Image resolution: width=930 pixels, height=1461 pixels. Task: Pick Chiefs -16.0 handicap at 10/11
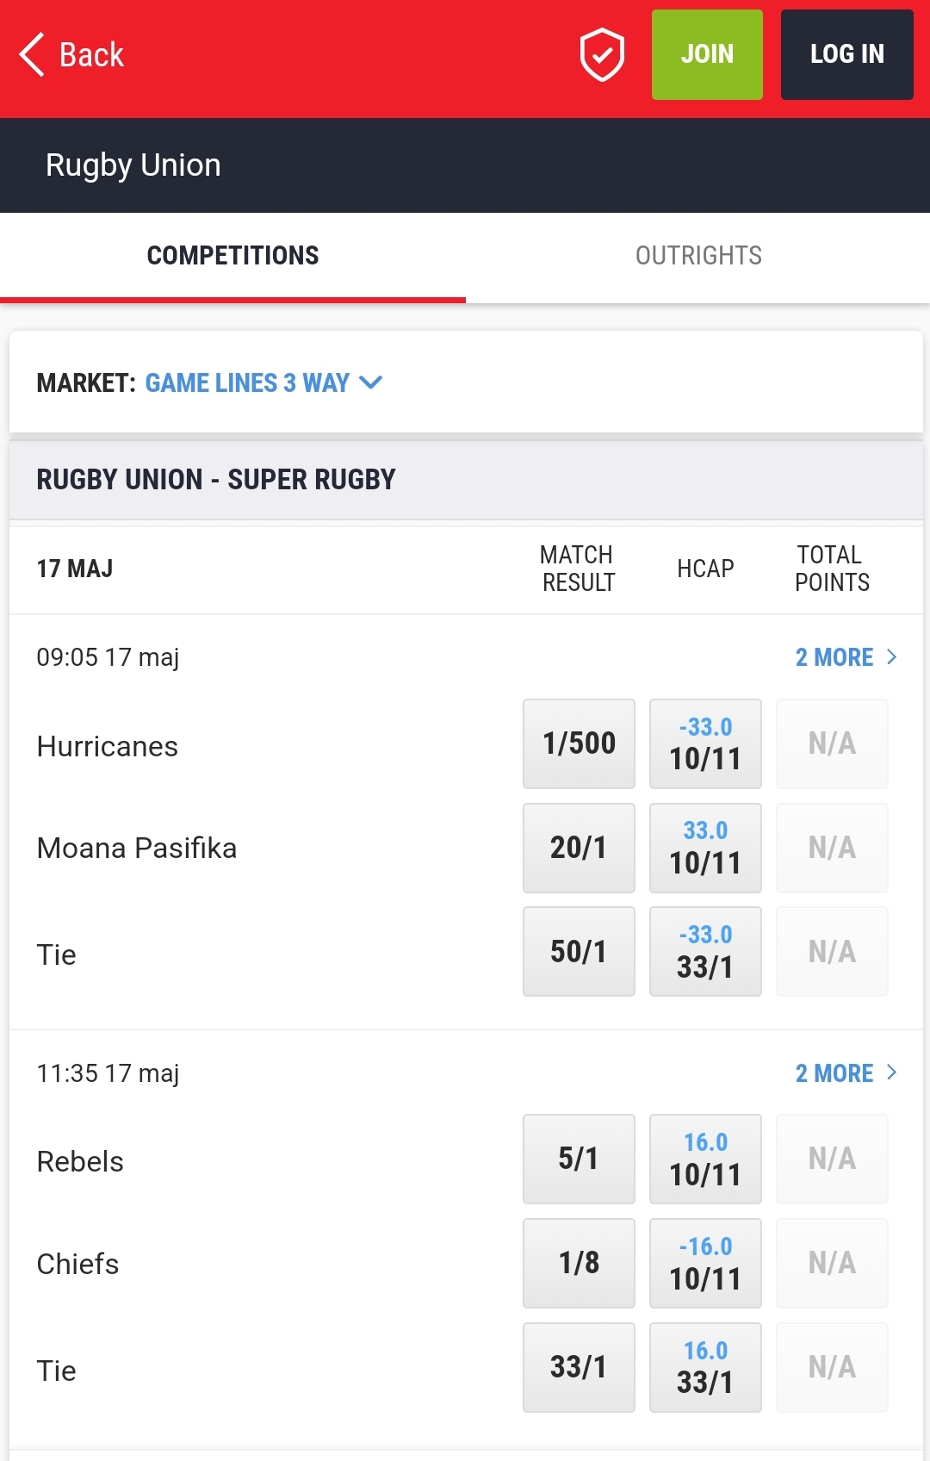tap(705, 1263)
